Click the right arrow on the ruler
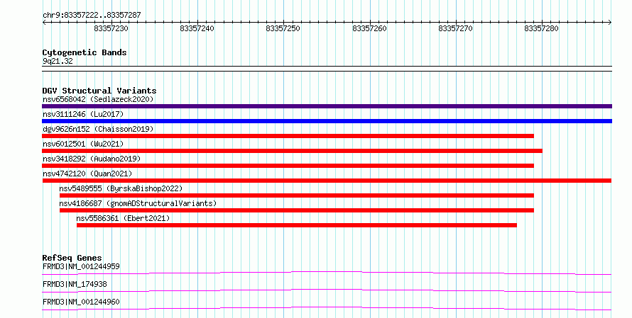Viewport: 632px width, 318px height. point(610,23)
